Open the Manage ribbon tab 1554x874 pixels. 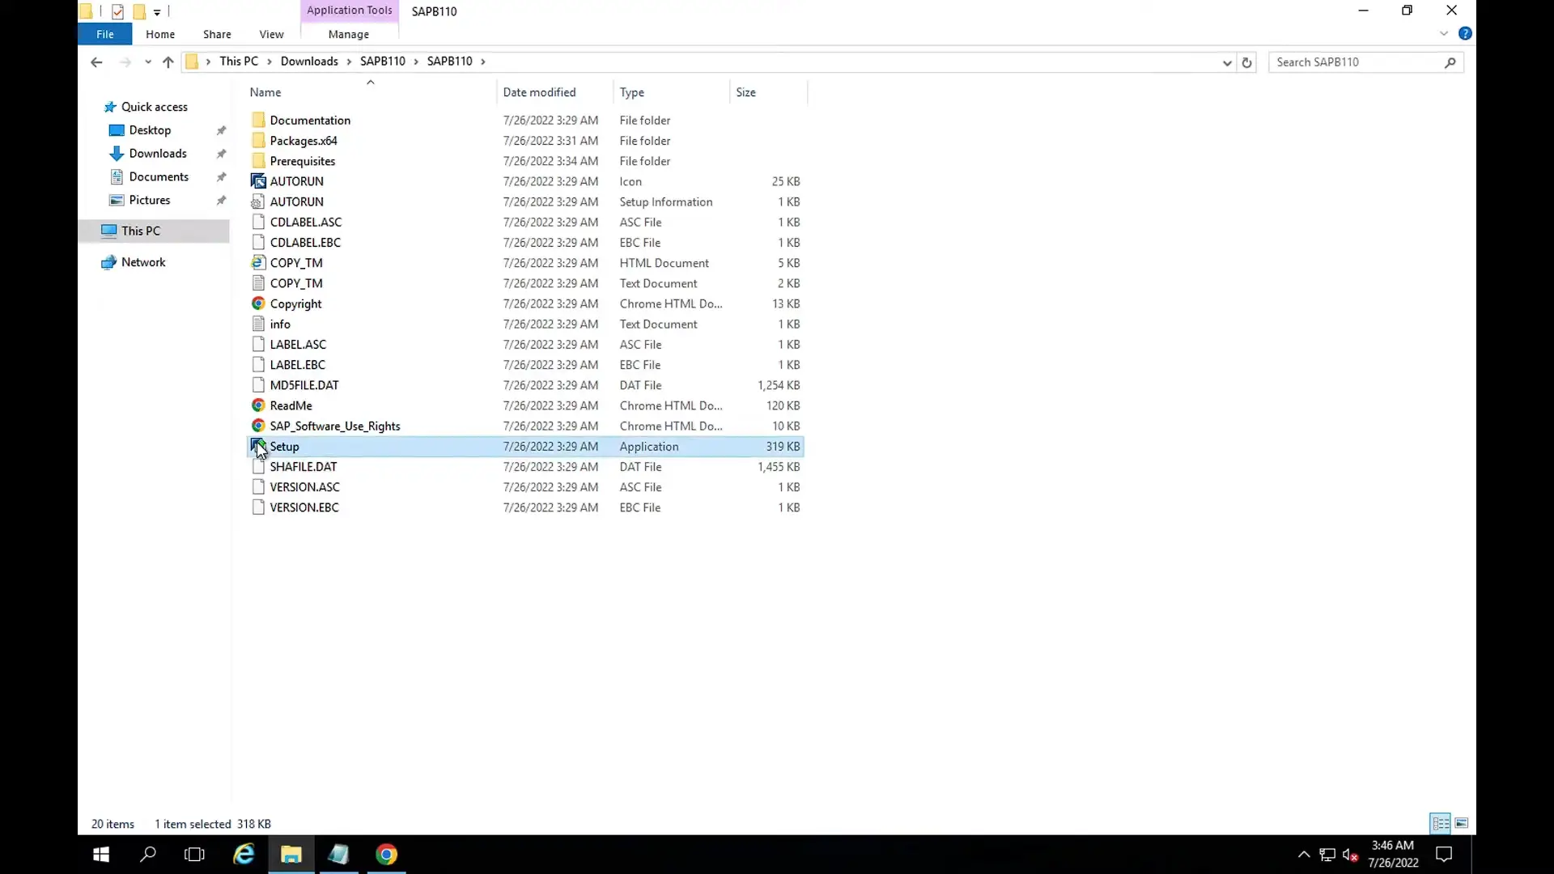[349, 34]
